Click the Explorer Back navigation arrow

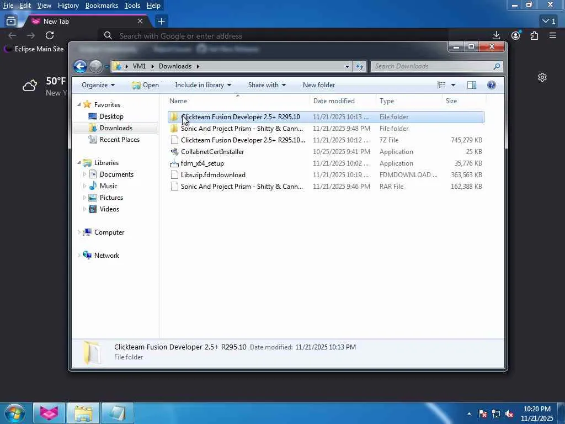80,66
